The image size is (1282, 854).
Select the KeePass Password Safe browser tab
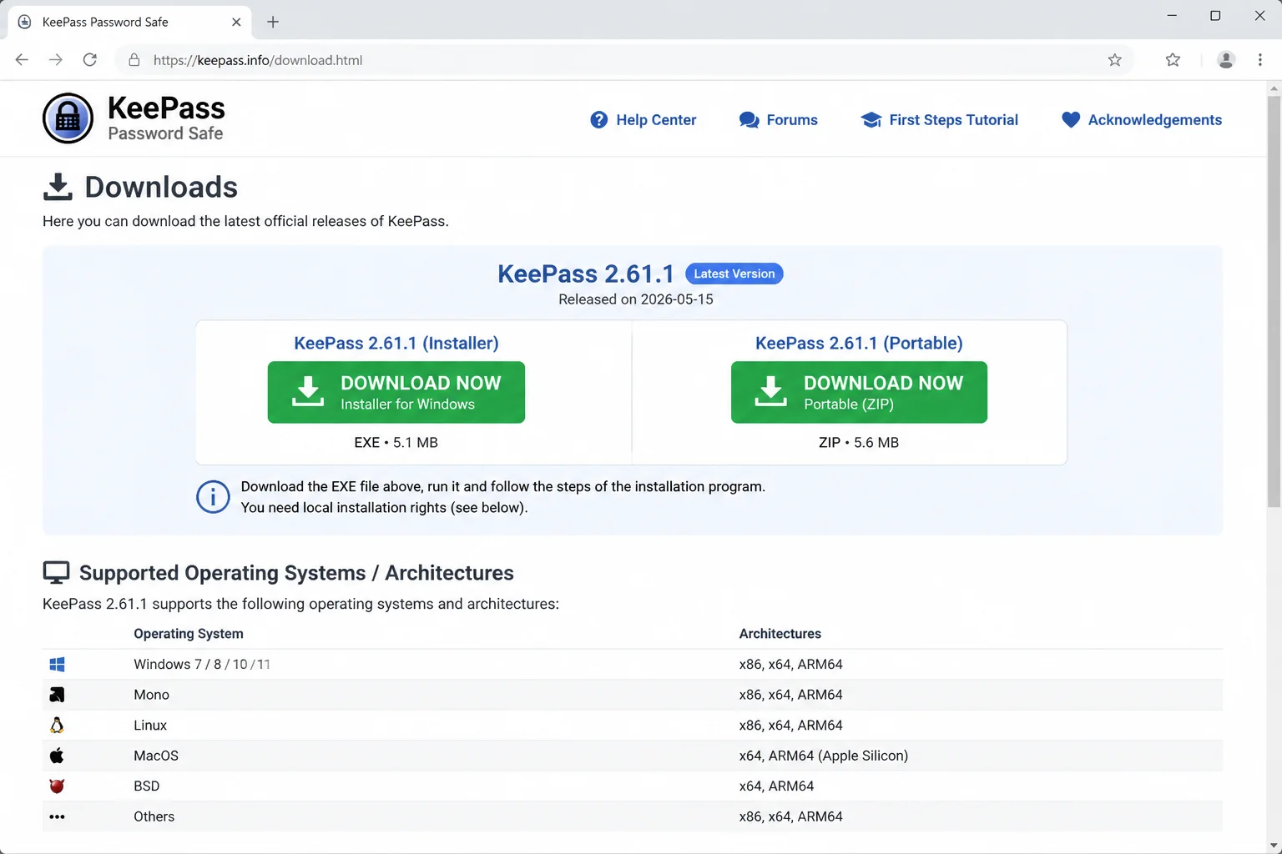point(129,23)
